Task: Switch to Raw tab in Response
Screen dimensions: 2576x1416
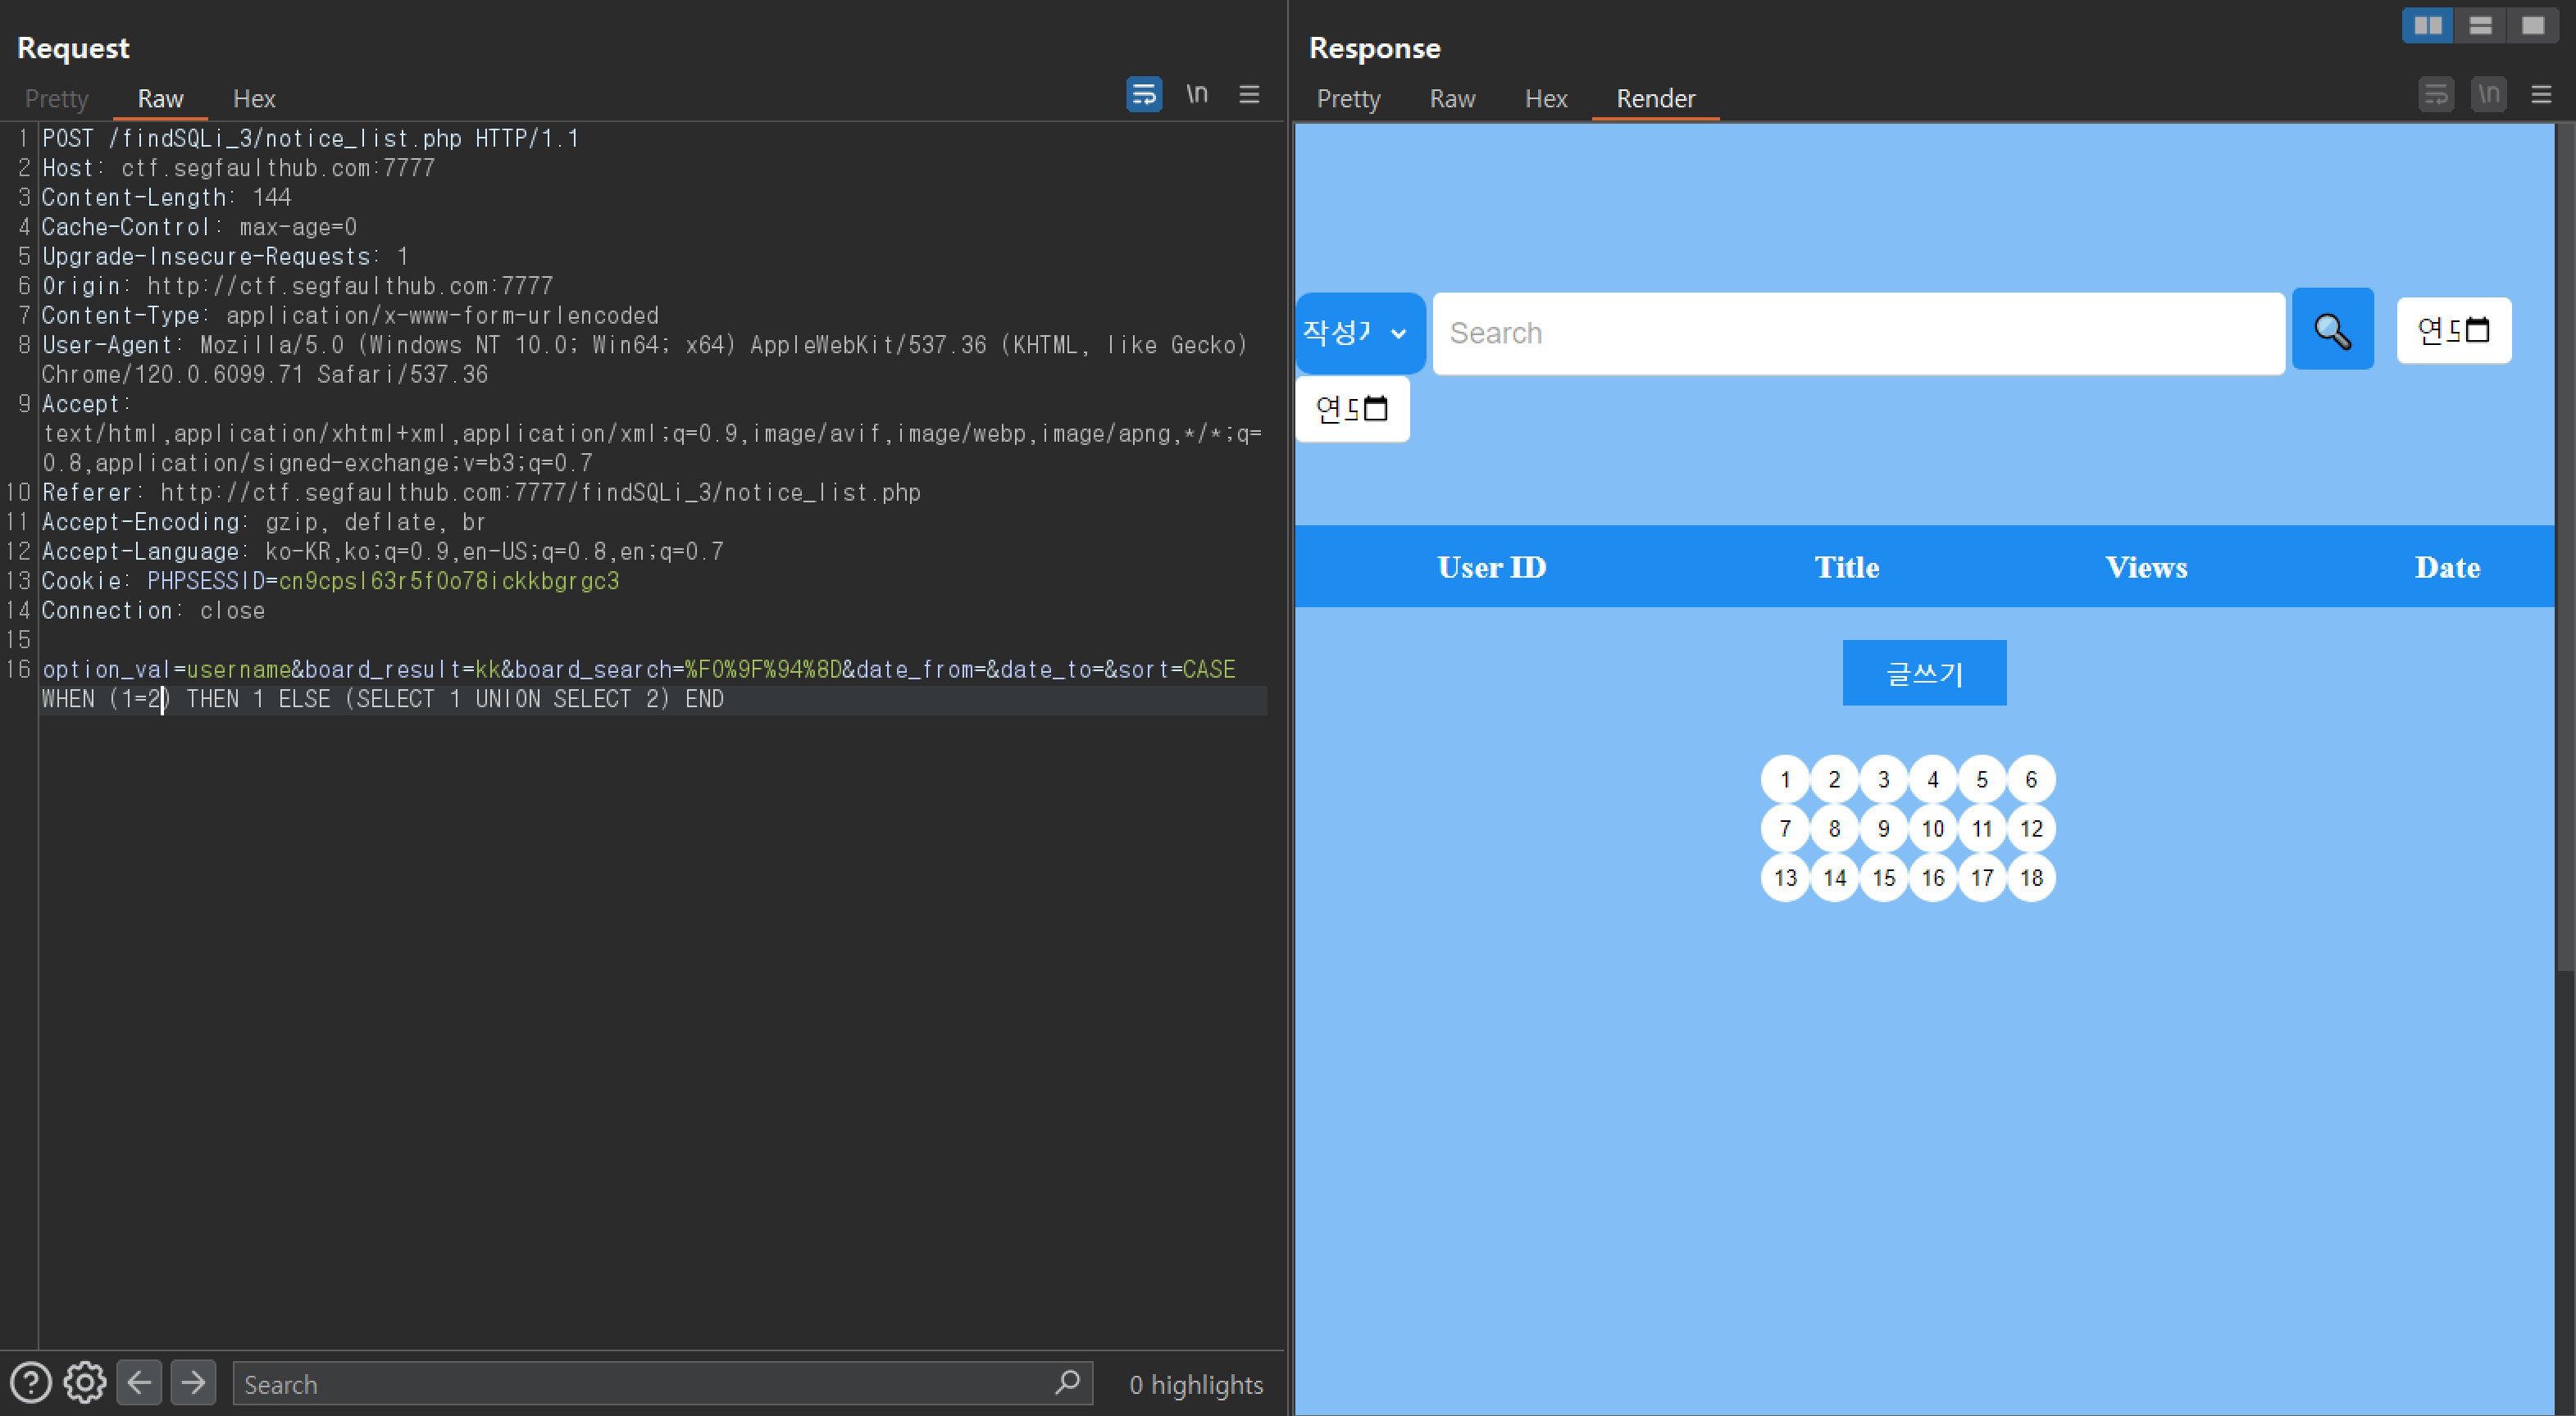Action: point(1452,99)
